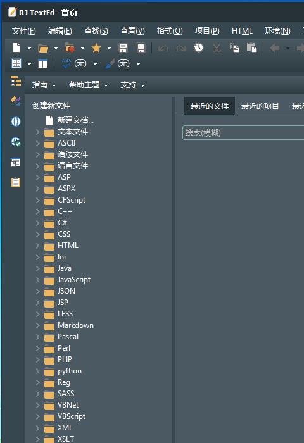Open the 帮助主题 dropdown button
This screenshot has height=443, width=304.
pyautogui.click(x=89, y=85)
